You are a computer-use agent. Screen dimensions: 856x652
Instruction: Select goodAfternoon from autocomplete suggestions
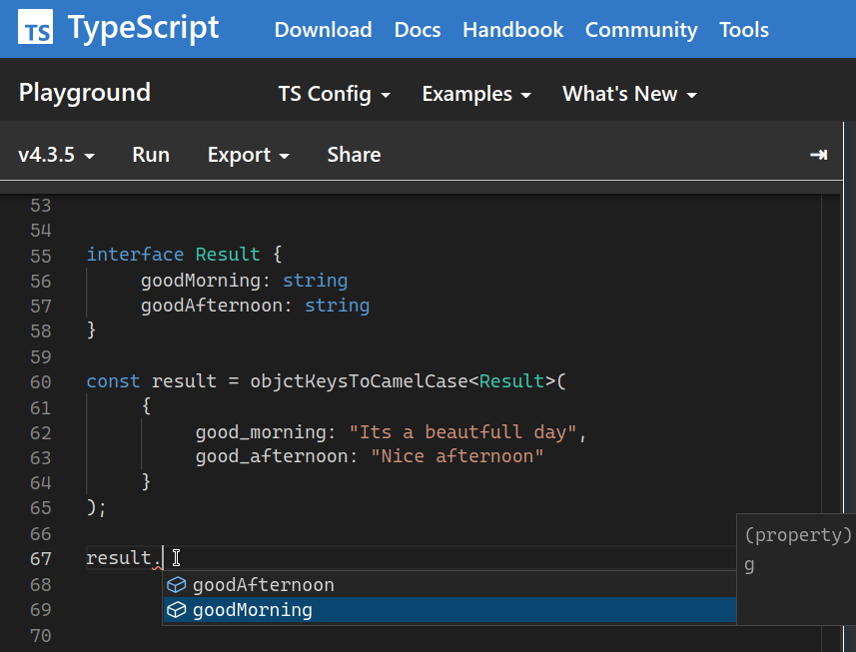[x=264, y=585]
